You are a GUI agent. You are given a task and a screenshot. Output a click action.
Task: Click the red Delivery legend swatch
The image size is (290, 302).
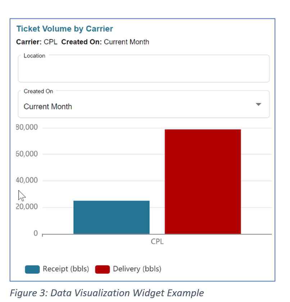102,269
